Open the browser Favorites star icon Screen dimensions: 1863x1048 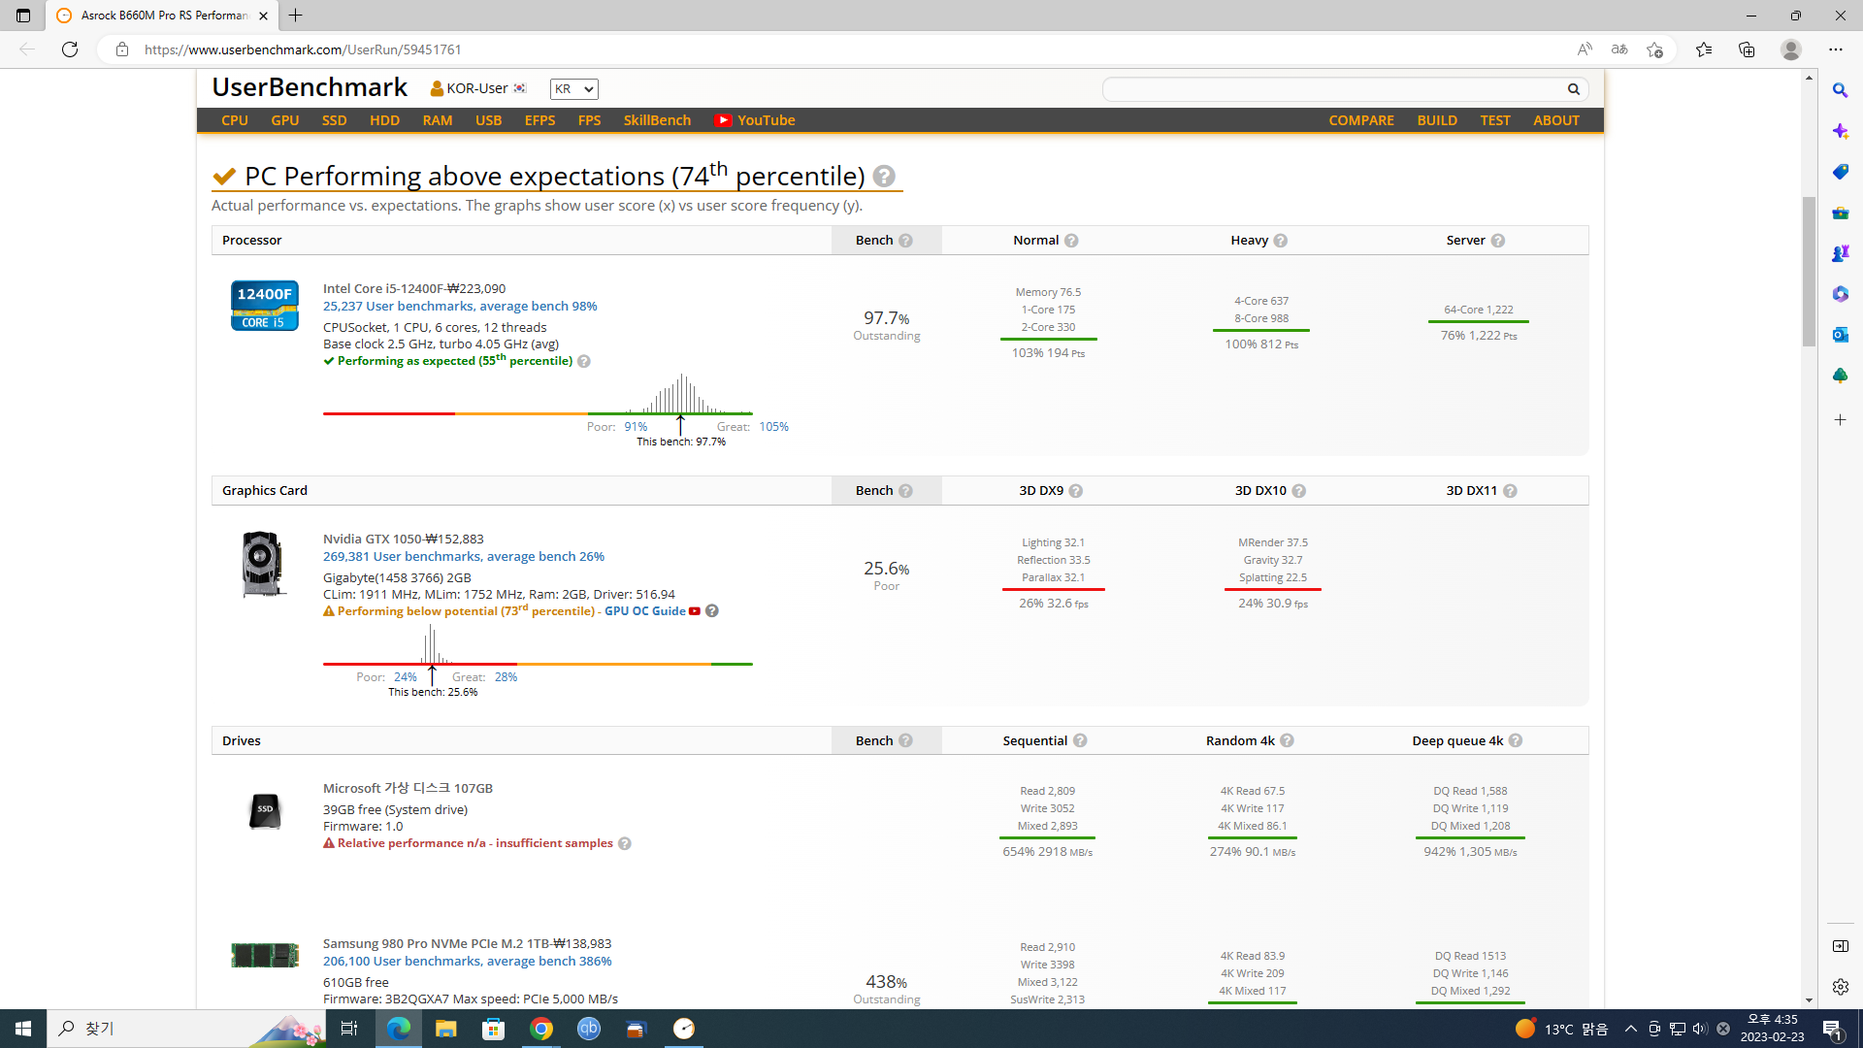tap(1703, 49)
